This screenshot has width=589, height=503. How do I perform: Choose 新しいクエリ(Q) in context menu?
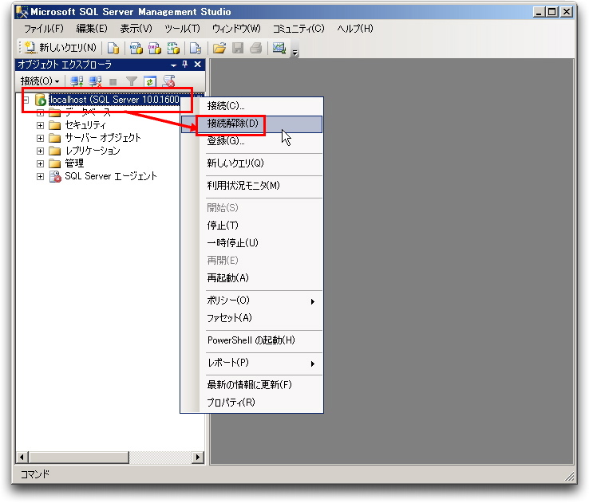[251, 163]
